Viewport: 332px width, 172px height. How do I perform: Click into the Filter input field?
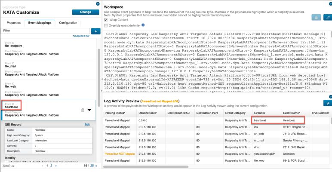coord(45,31)
